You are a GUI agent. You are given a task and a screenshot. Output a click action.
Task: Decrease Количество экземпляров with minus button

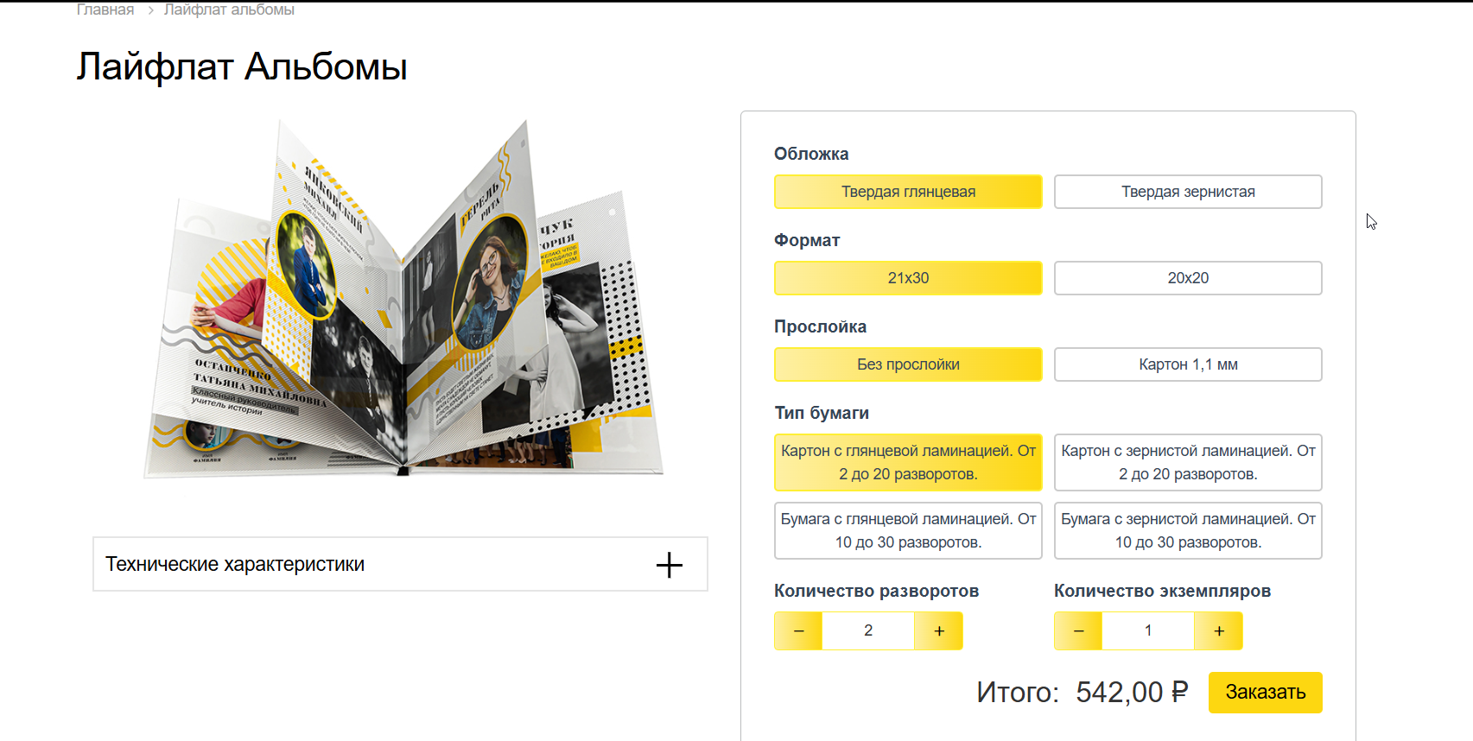click(1078, 630)
